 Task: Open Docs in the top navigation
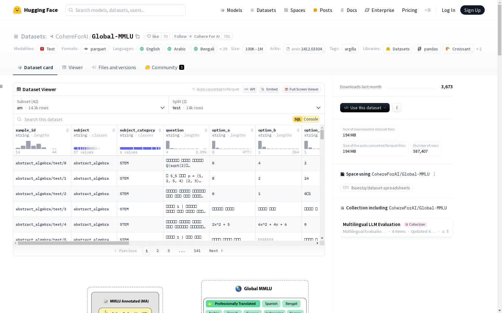point(349,10)
